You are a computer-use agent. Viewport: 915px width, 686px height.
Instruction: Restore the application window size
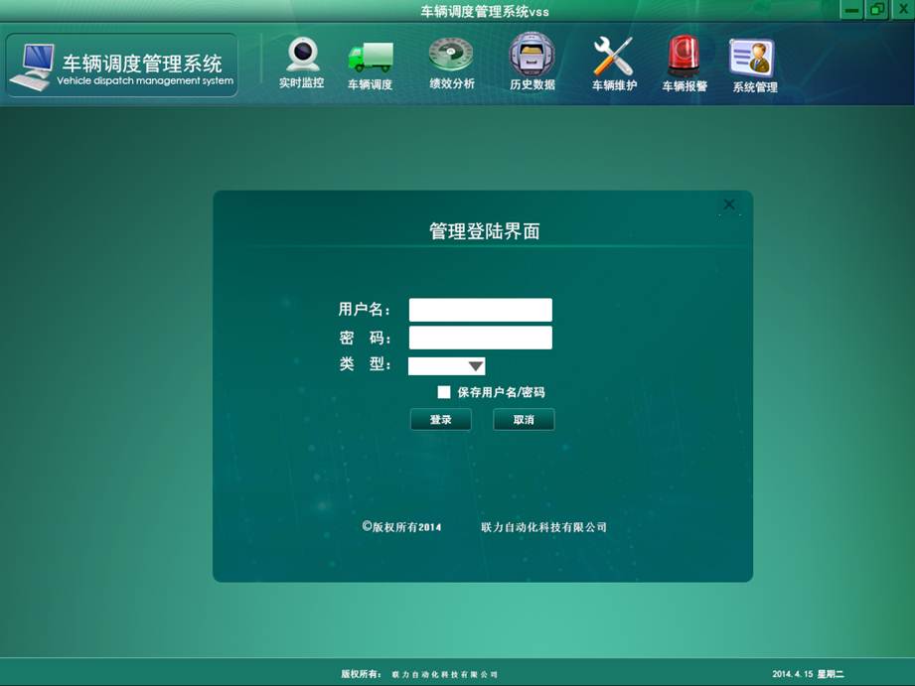pyautogui.click(x=876, y=10)
